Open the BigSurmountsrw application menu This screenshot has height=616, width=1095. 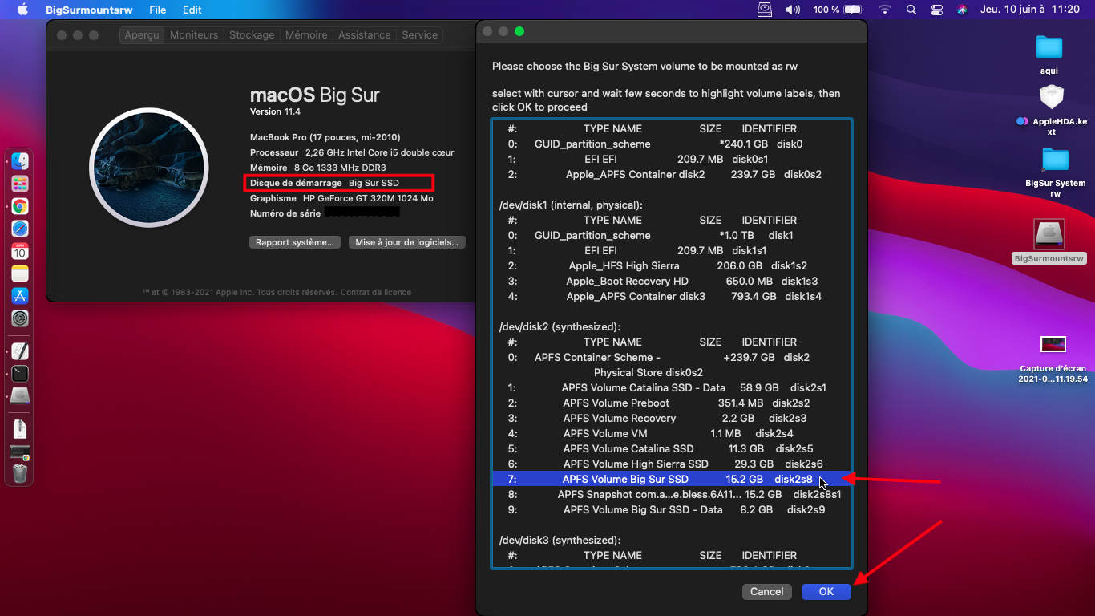[x=89, y=10]
